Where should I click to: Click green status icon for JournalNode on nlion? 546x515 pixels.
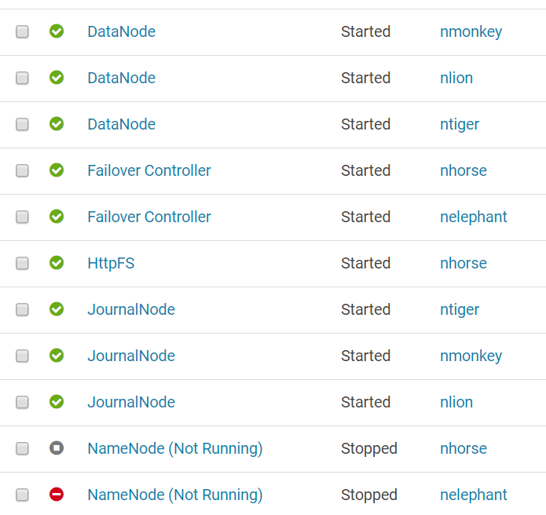click(x=57, y=402)
